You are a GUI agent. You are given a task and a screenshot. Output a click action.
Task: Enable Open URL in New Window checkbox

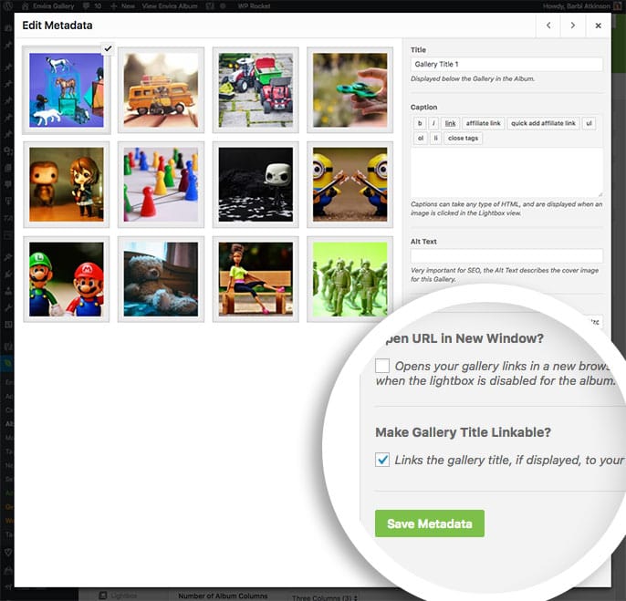pyautogui.click(x=382, y=366)
